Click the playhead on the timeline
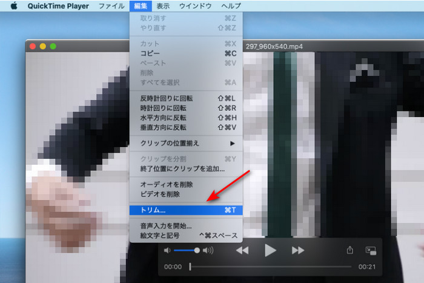Image resolution: width=424 pixels, height=283 pixels. tap(190, 267)
